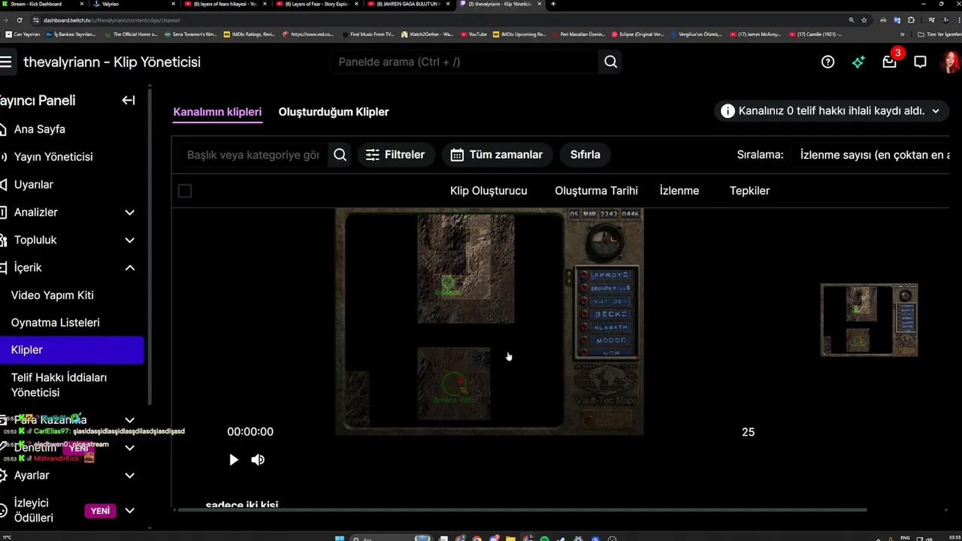This screenshot has height=541, width=962.
Task: Open the hamburger navigation menu
Action: point(6,62)
